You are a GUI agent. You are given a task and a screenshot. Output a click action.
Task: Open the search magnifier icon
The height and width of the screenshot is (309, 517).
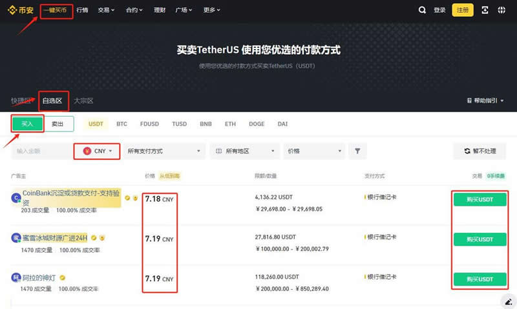[x=422, y=10]
